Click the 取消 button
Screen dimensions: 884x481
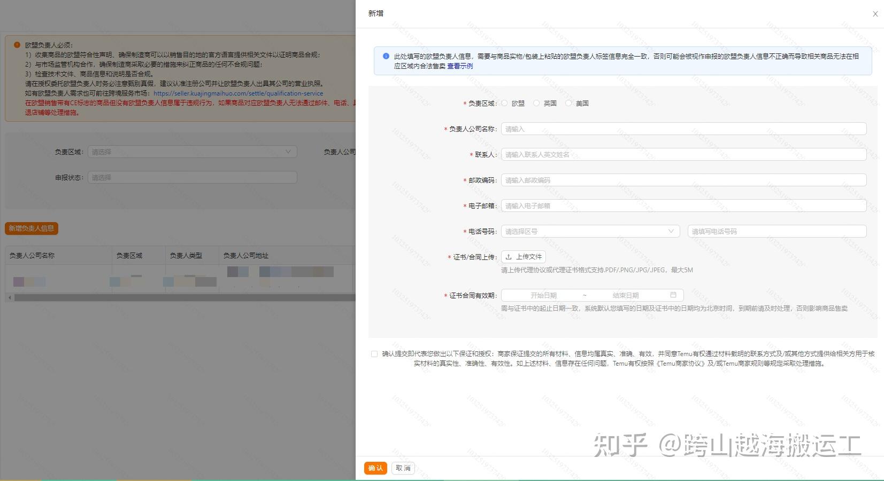[x=403, y=468]
